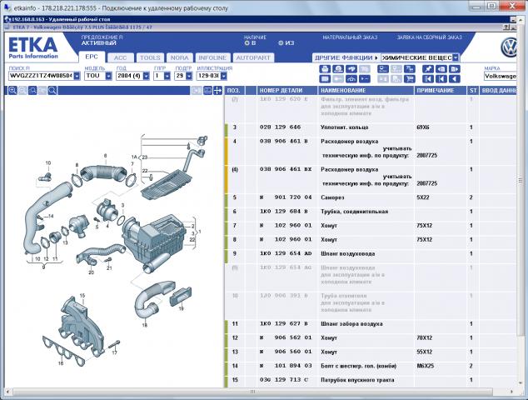Viewport: 528px width, 400px height.
Task: Click the ПРИМЕЧАНИЕ column header
Action: tap(440, 90)
